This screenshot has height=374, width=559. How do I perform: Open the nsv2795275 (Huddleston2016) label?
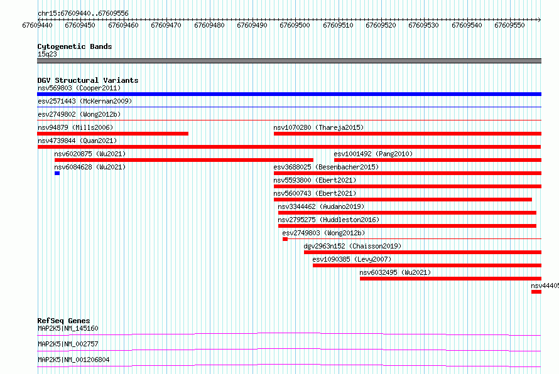pyautogui.click(x=328, y=220)
